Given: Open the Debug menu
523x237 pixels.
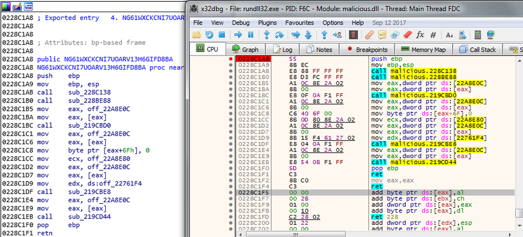Looking at the screenshot, I should 241,23.
